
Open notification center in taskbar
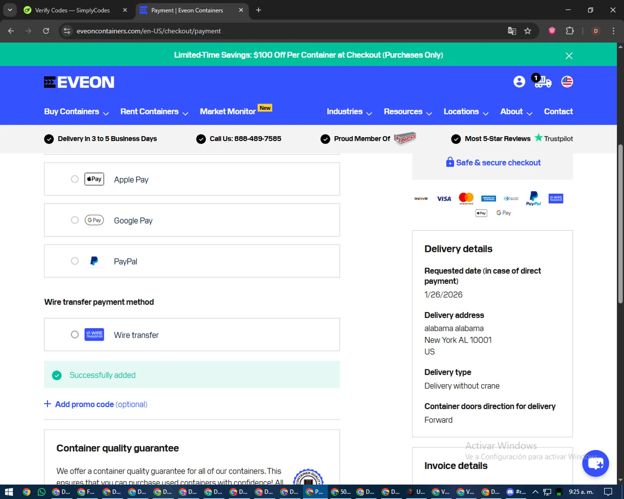coord(608,492)
